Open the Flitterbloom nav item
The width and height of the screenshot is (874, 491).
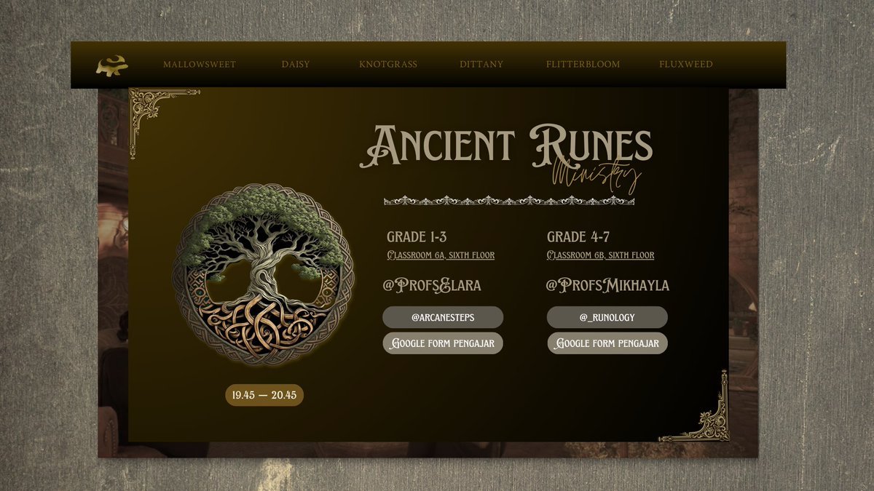pyautogui.click(x=583, y=64)
